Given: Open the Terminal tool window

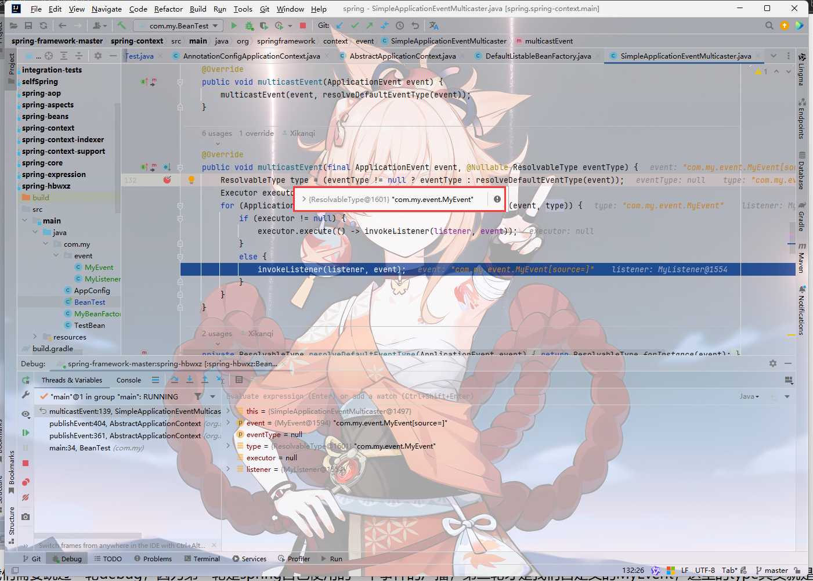Looking at the screenshot, I should pyautogui.click(x=202, y=559).
